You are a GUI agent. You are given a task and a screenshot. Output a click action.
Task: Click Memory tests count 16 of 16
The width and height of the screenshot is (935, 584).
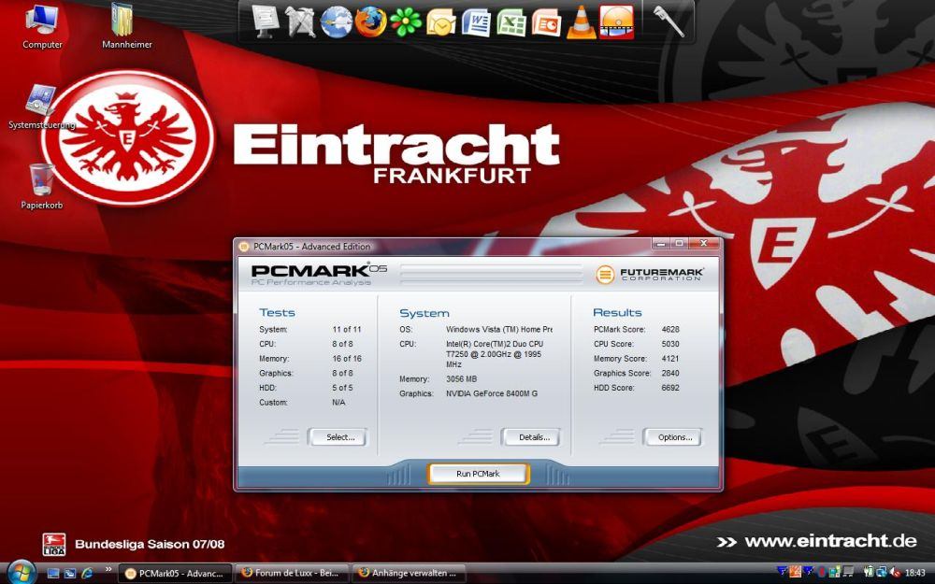tap(347, 358)
